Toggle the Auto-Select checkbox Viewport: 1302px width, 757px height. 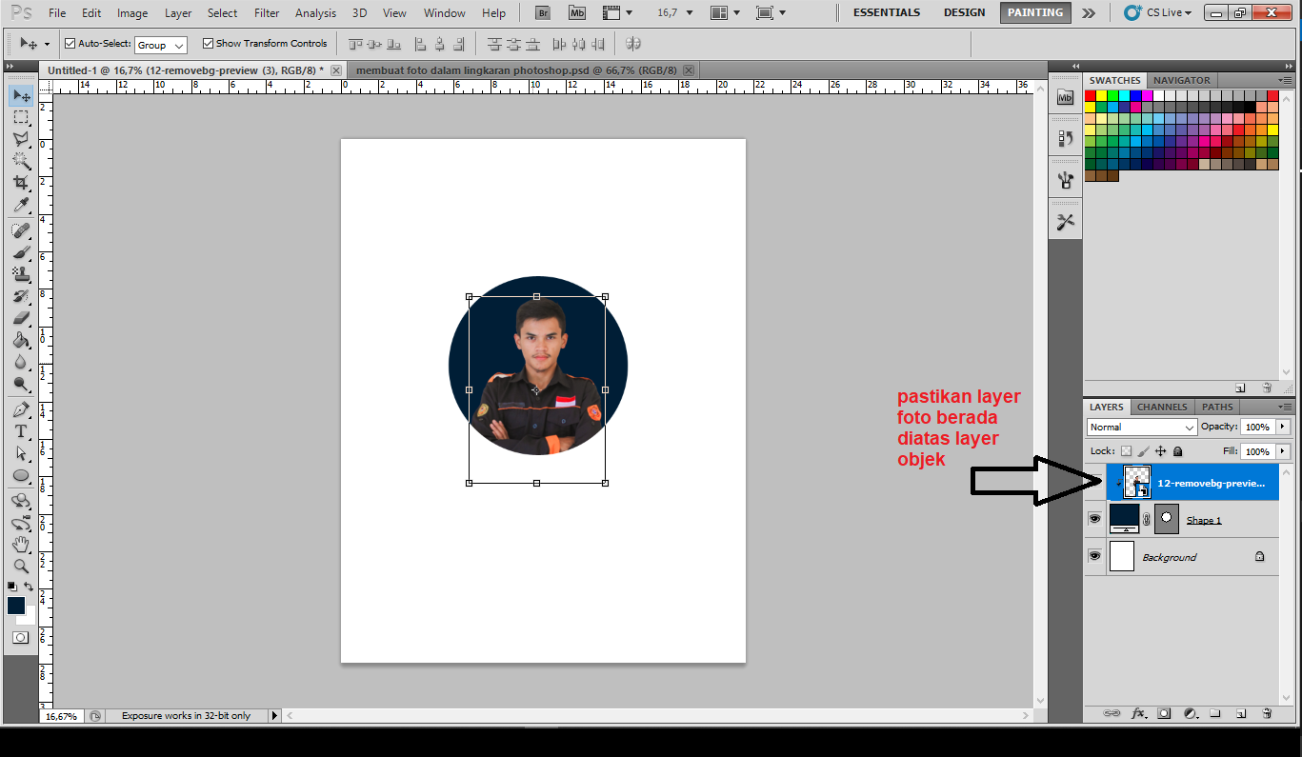coord(70,44)
